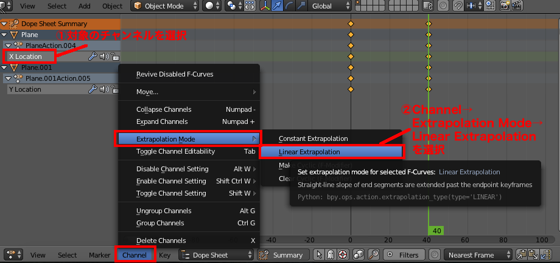Toggle the ghost Show Hidden filter icon
Screen dimensions: 560x263
(331, 255)
